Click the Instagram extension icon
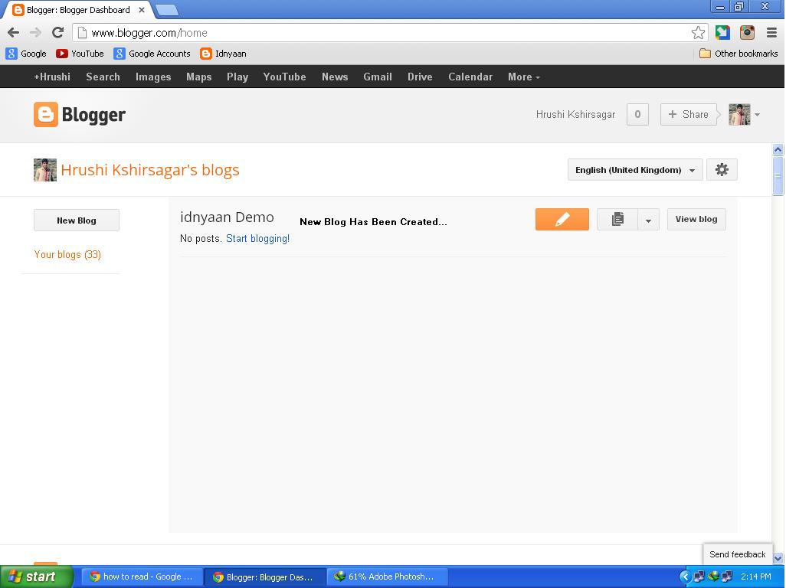 747,33
